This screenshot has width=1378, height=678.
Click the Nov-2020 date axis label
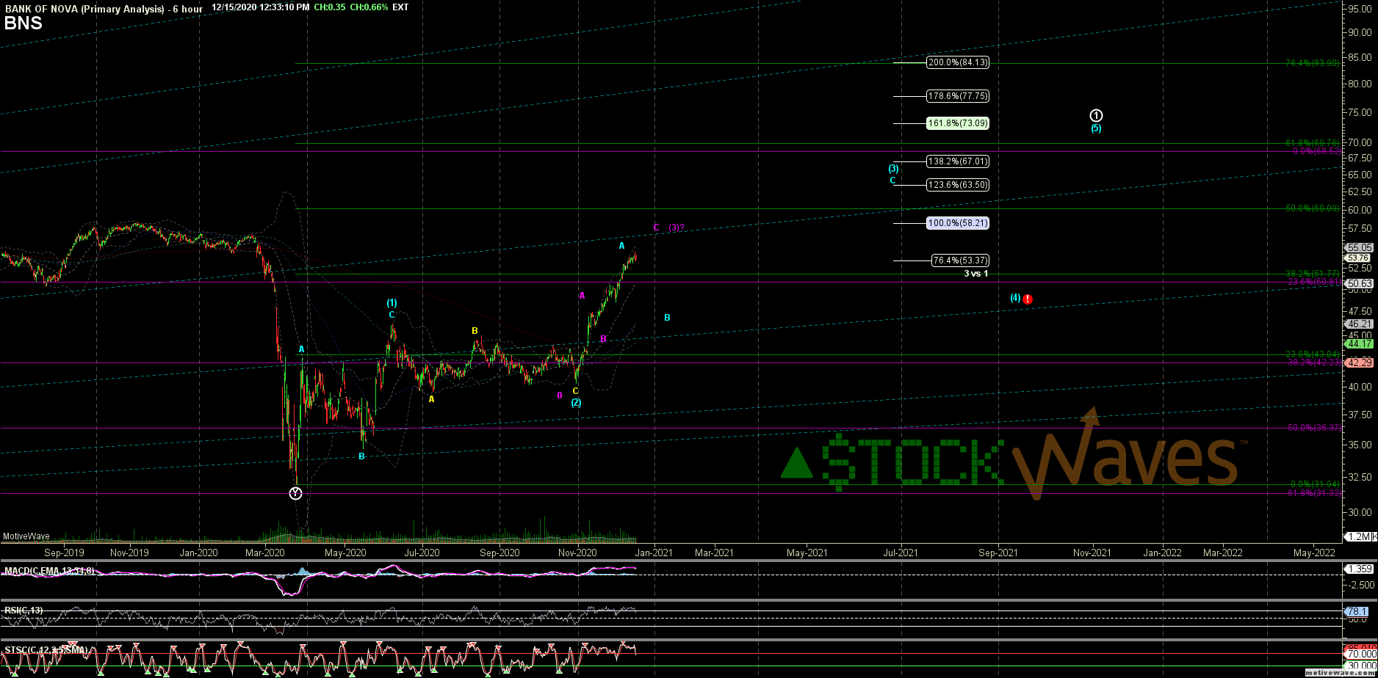coord(577,553)
